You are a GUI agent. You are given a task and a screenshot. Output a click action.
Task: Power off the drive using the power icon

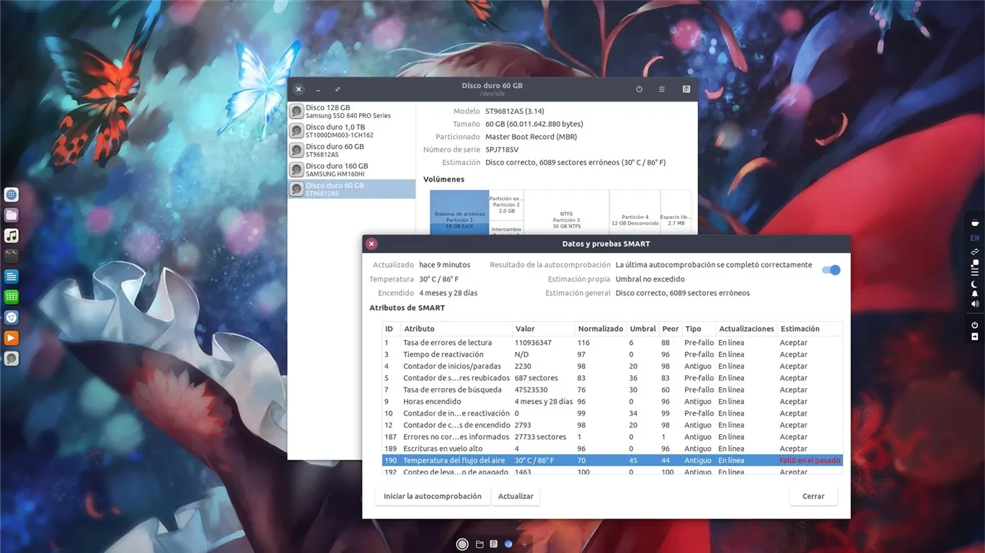click(x=639, y=89)
